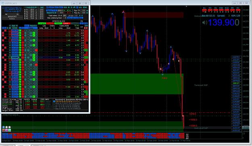Open the EURJPY chart symbol button
Image resolution: width=252 pixels, height=146 pixels.
pyautogui.click(x=236, y=99)
